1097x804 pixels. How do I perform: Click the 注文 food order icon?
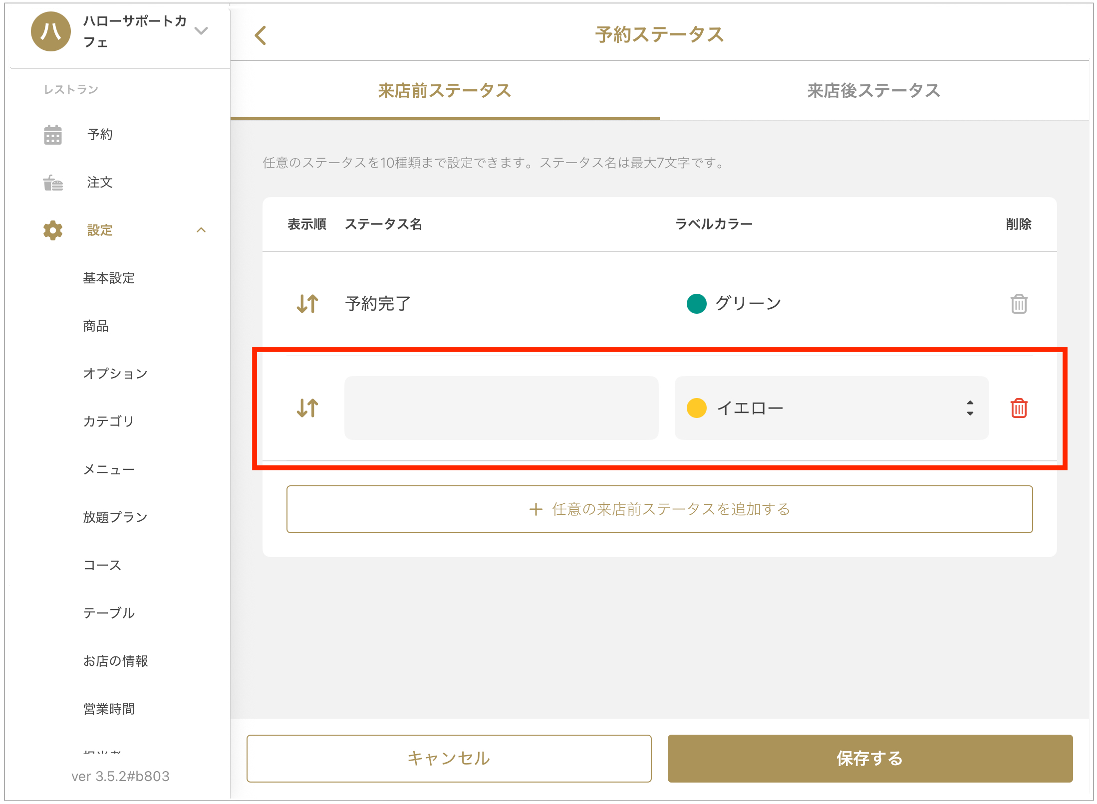tap(53, 183)
